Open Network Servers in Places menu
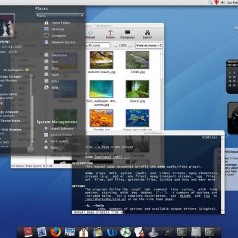238x238 pixels. tap(59, 42)
